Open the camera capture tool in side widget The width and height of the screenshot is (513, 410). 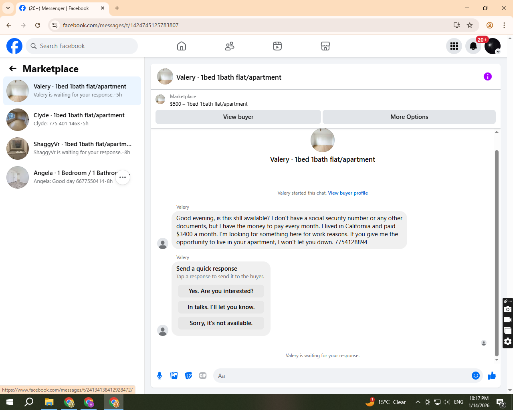click(x=507, y=309)
